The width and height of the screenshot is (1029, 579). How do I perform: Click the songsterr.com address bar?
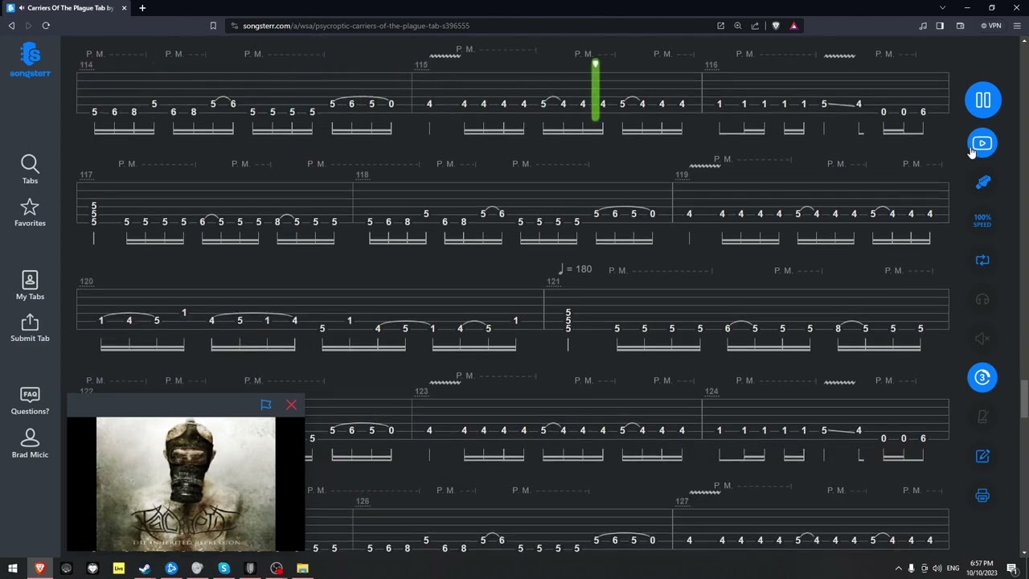(x=470, y=26)
